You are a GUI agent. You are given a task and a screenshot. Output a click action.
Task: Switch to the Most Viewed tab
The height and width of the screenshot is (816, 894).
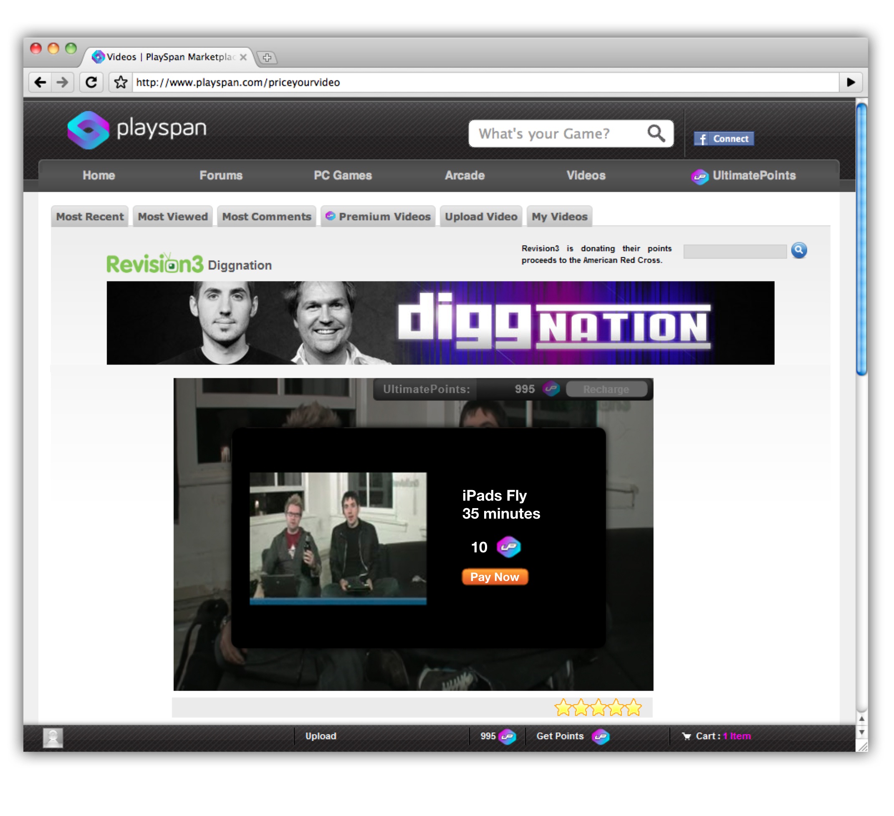coord(172,217)
